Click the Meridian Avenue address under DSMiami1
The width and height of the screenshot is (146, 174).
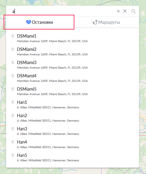(52, 41)
